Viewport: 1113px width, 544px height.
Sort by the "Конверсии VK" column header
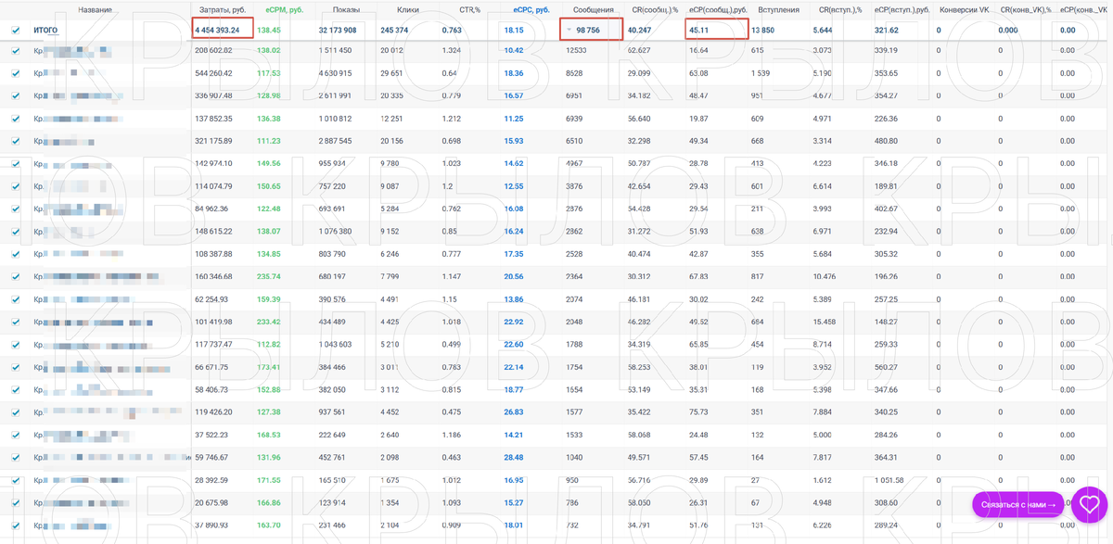click(964, 10)
